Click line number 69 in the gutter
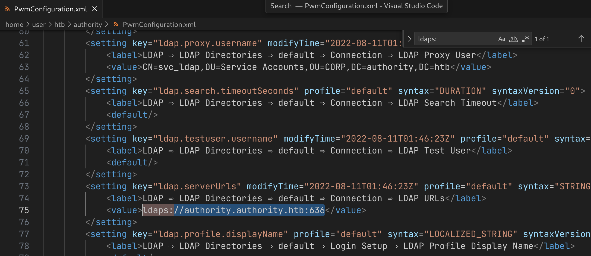Screen dimensions: 591x256 pyautogui.click(x=24, y=139)
